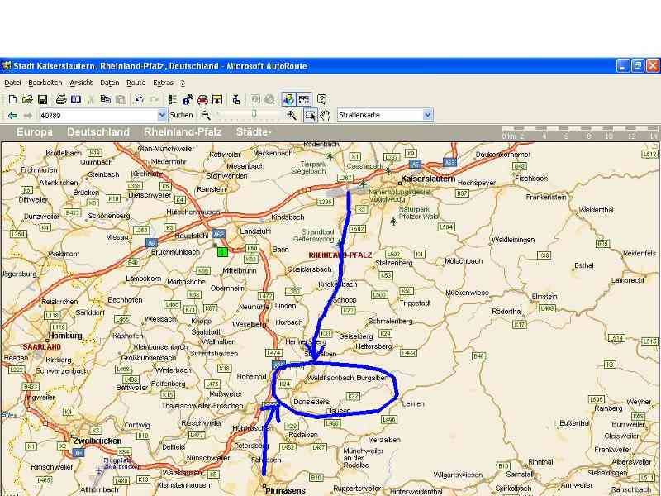This screenshot has width=661, height=496.
Task: Paste with the clipboard icon
Action: click(x=120, y=99)
